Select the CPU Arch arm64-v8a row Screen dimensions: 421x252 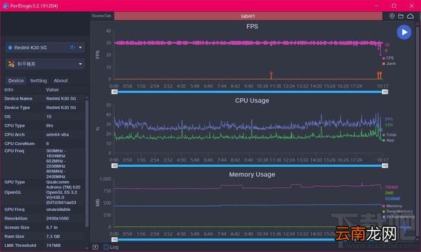click(43, 135)
